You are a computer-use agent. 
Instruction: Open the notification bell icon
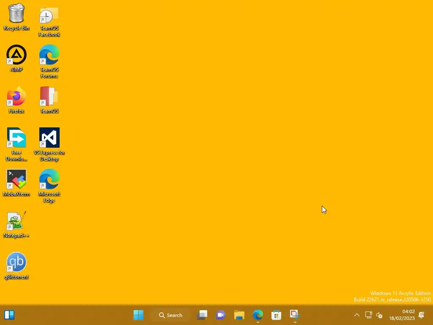422,315
